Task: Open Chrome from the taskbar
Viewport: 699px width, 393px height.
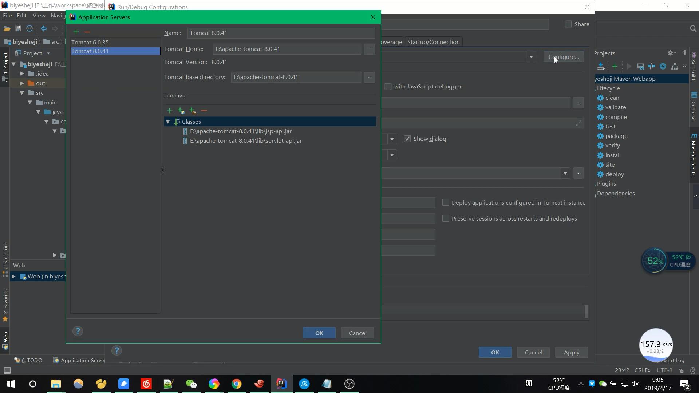Action: [237, 384]
